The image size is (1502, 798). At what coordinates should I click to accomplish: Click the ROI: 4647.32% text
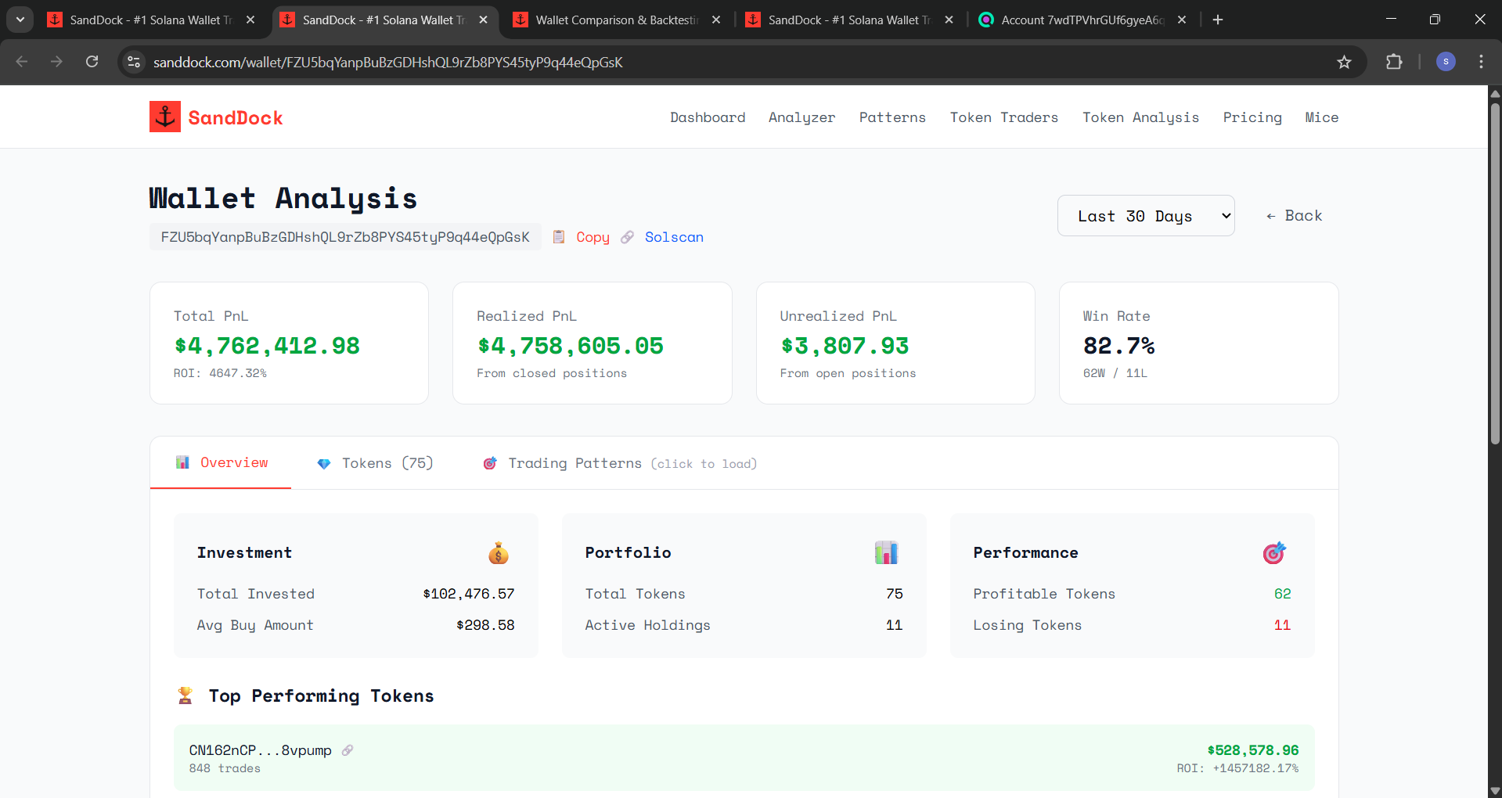click(x=220, y=373)
